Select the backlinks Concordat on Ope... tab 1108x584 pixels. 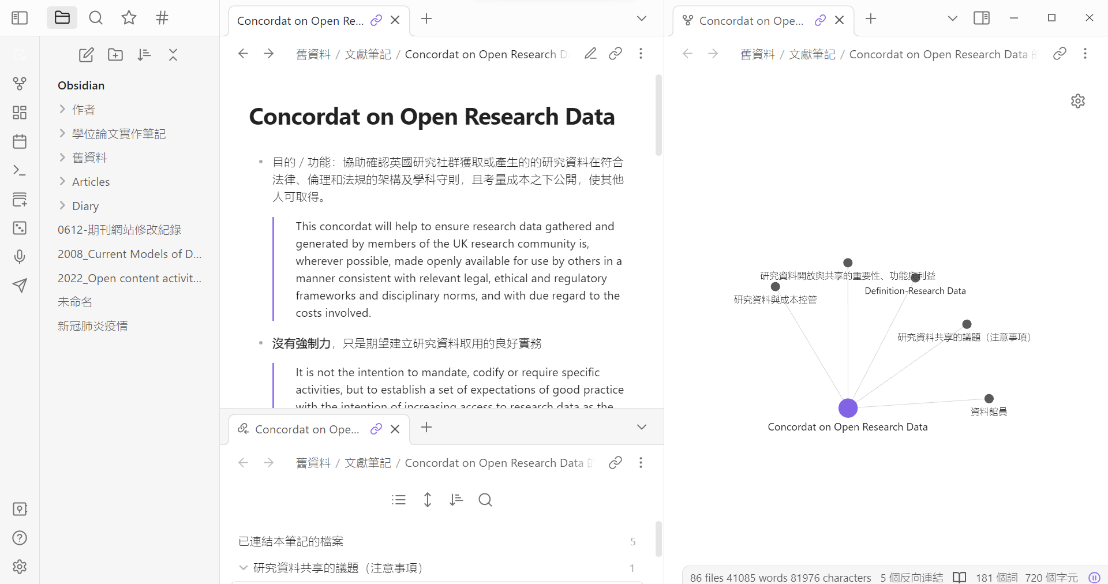click(x=307, y=429)
